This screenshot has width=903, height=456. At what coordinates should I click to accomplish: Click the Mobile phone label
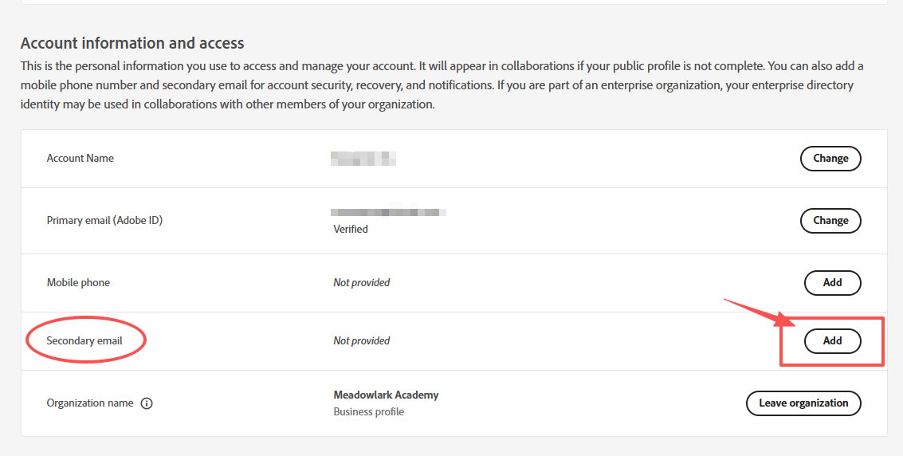click(78, 283)
